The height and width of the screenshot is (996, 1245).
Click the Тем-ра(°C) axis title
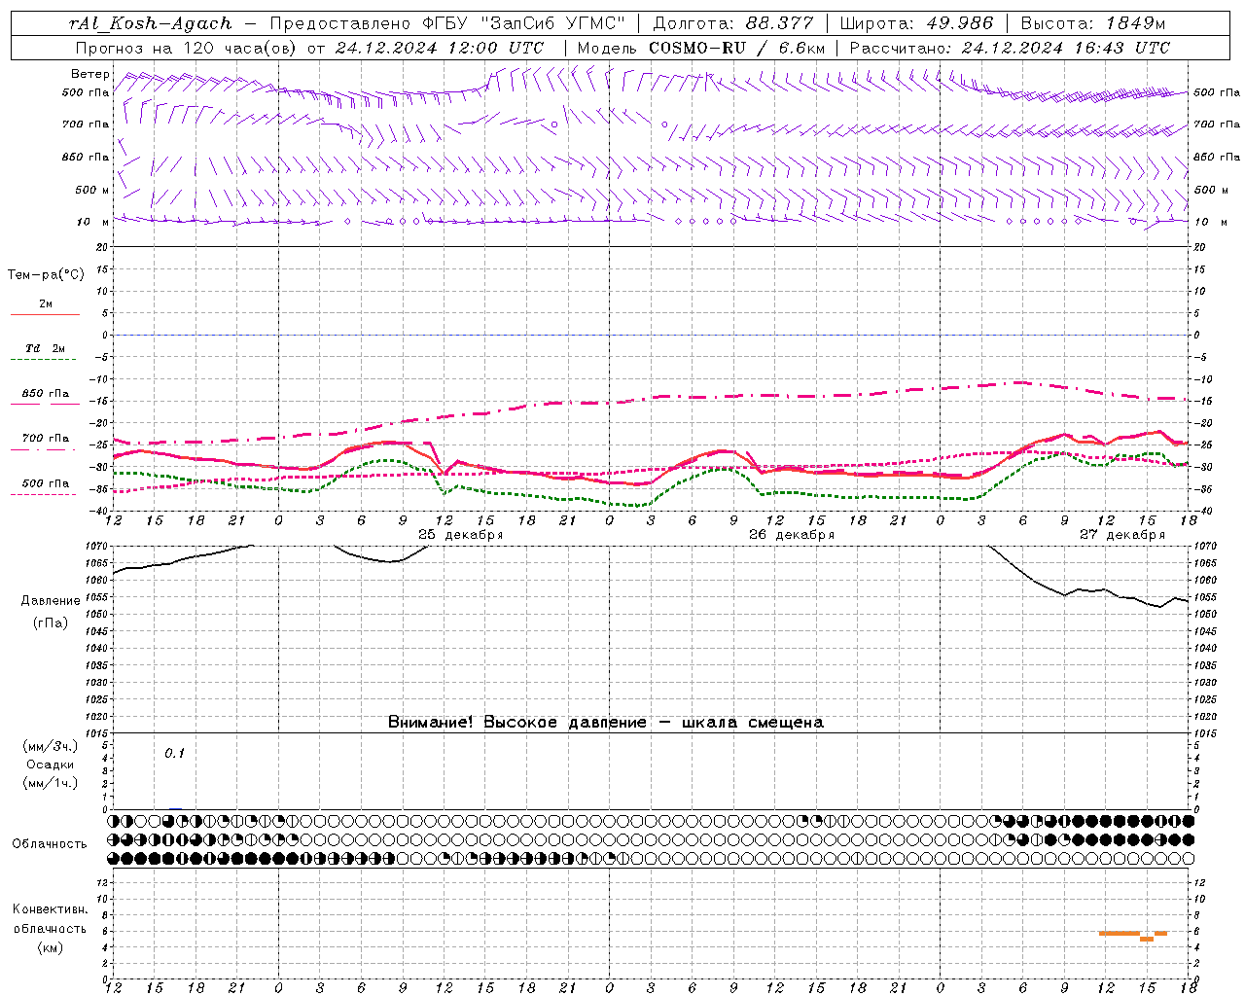[x=46, y=275]
